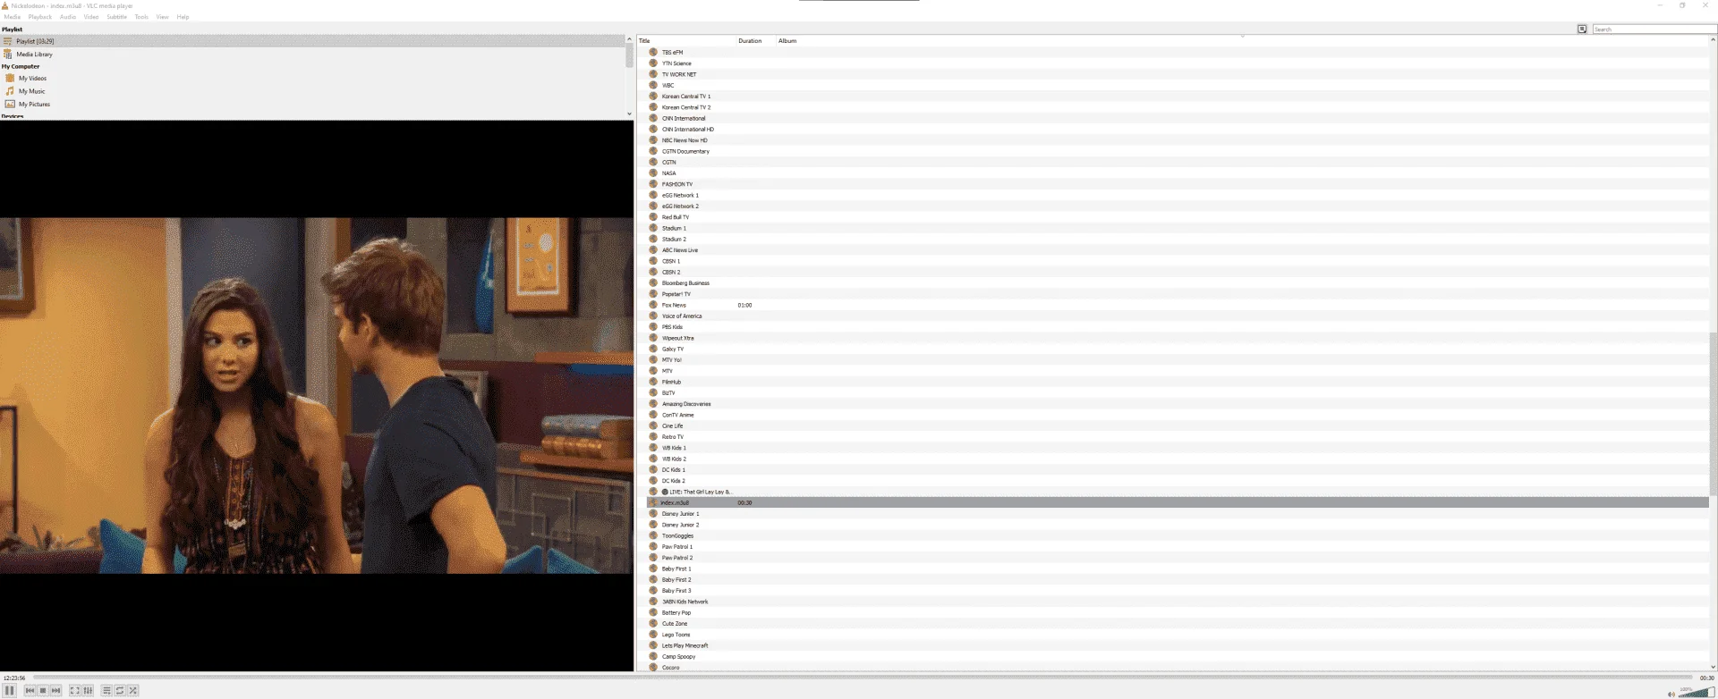This screenshot has width=1718, height=699.
Task: Open the Media menu
Action: (x=13, y=17)
